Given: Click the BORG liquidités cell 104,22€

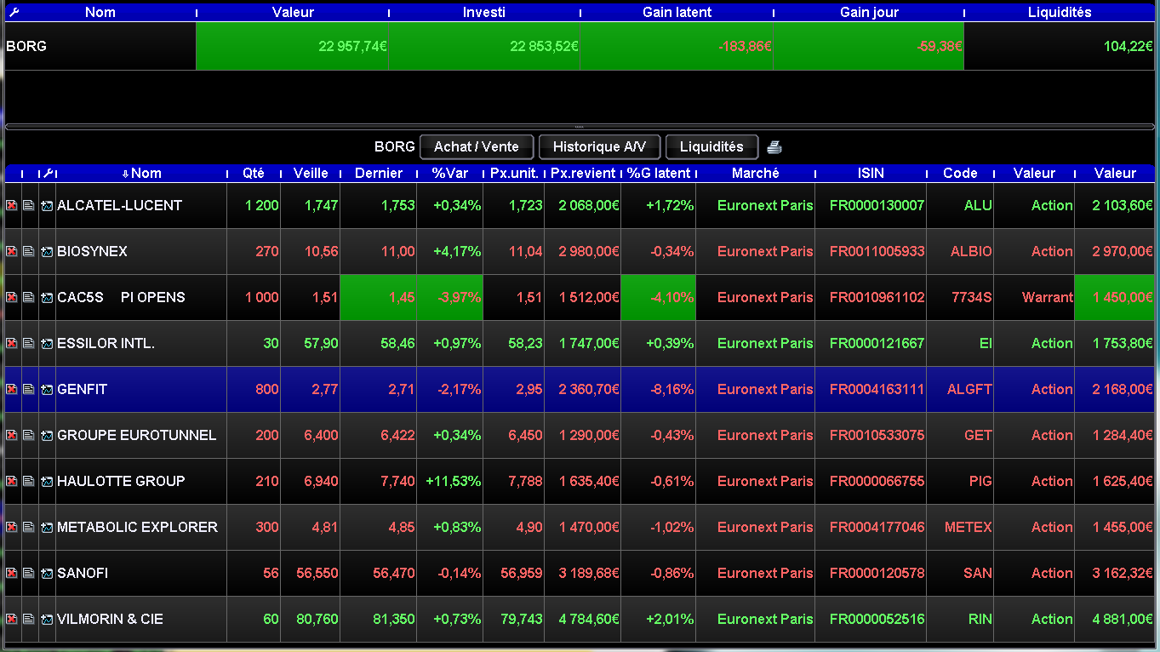Looking at the screenshot, I should coord(1060,46).
